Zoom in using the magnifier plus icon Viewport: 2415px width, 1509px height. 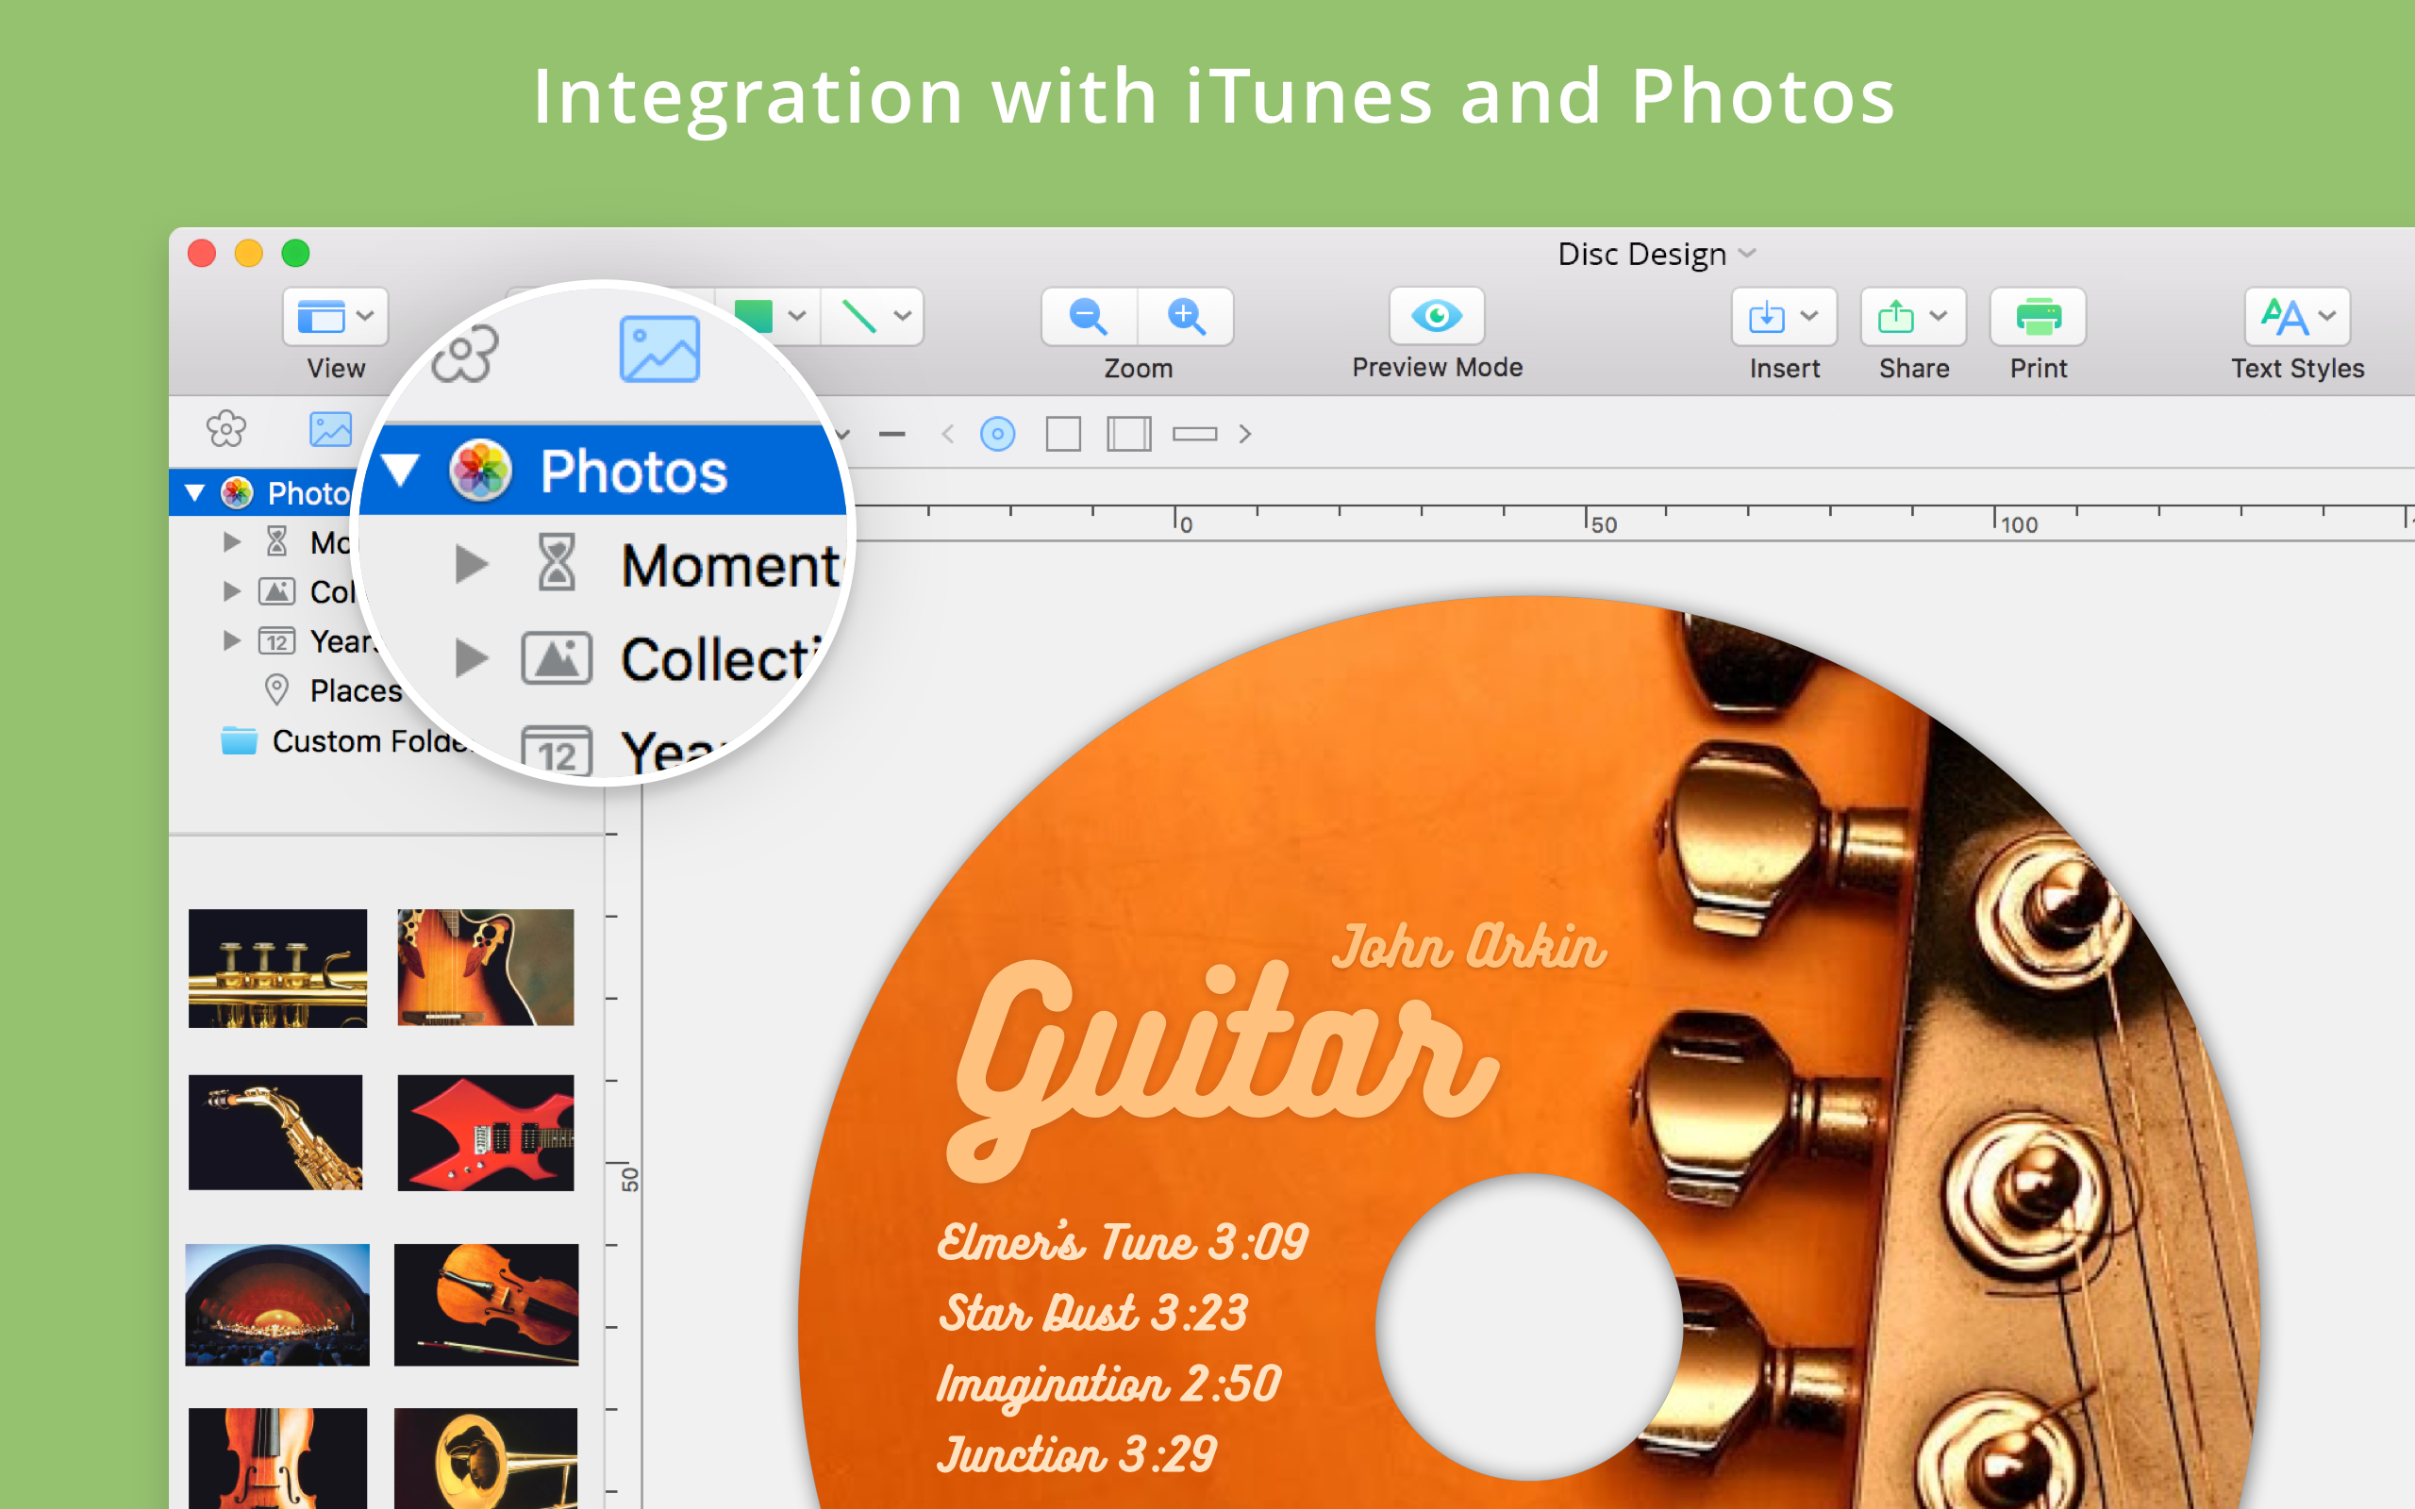pyautogui.click(x=1186, y=318)
